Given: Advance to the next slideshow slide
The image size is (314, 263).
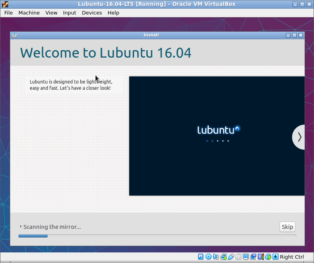Looking at the screenshot, I should click(299, 137).
